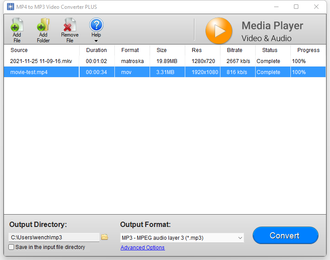Click Complete status of the mkv file

pos(268,61)
